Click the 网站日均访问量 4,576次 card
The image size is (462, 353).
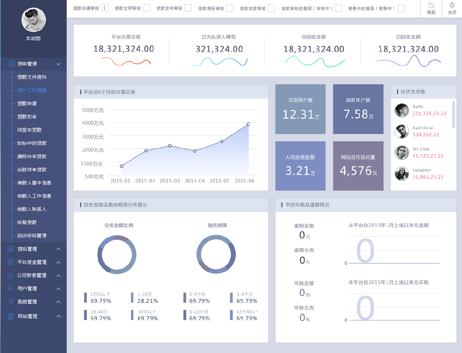358,166
